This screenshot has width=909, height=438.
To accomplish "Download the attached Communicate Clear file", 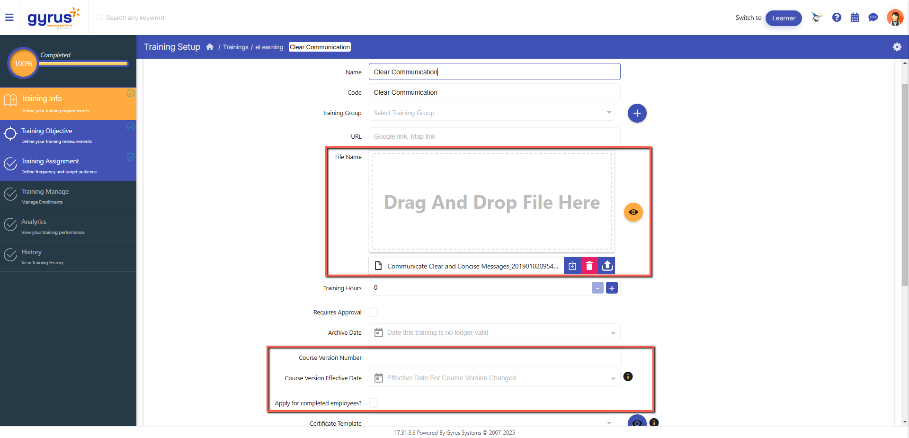I will click(572, 266).
